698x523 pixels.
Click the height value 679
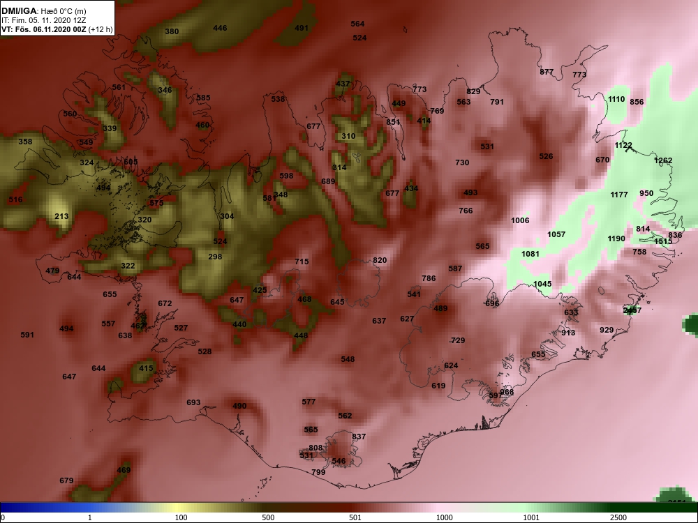pyautogui.click(x=66, y=480)
